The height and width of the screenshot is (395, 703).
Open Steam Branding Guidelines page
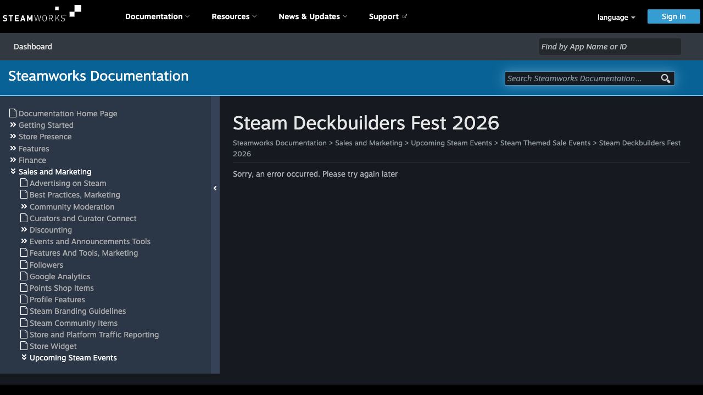click(x=77, y=311)
